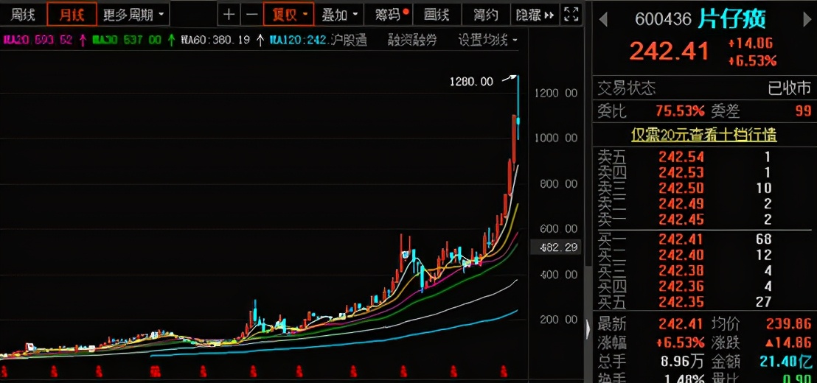Viewport: 817px width, 383px height.
Task: Select the MA60:380.19 indicator value
Action: 216,40
